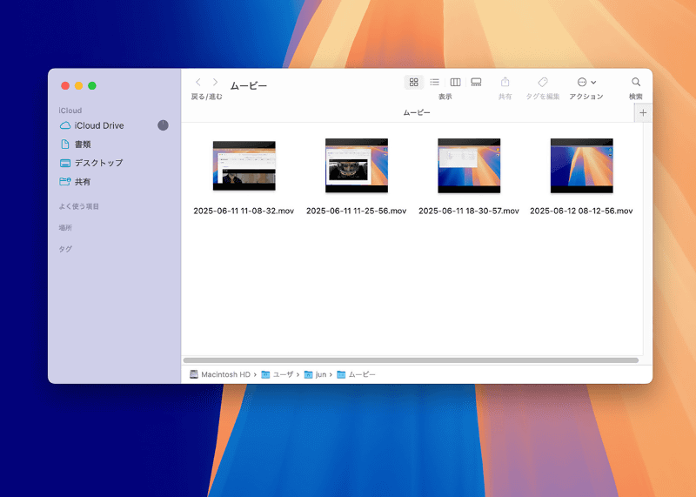Click jun folder in path bar
Screen dimensions: 696x497
tap(315, 374)
